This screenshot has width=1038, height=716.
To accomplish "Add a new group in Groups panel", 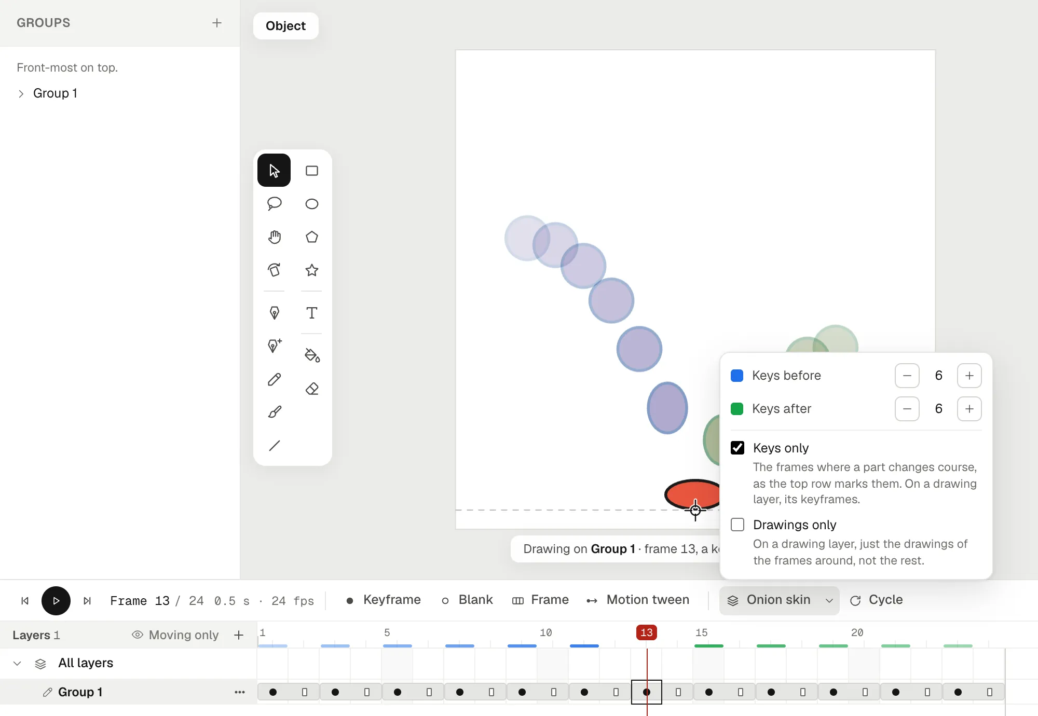I will pyautogui.click(x=217, y=23).
